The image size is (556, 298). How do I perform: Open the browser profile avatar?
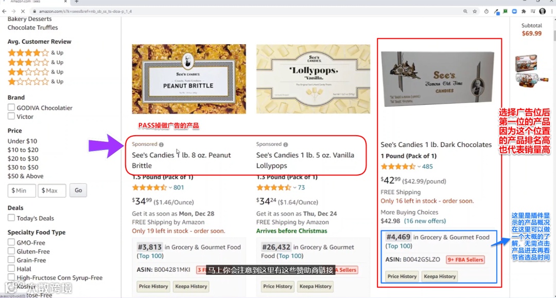pos(542,11)
